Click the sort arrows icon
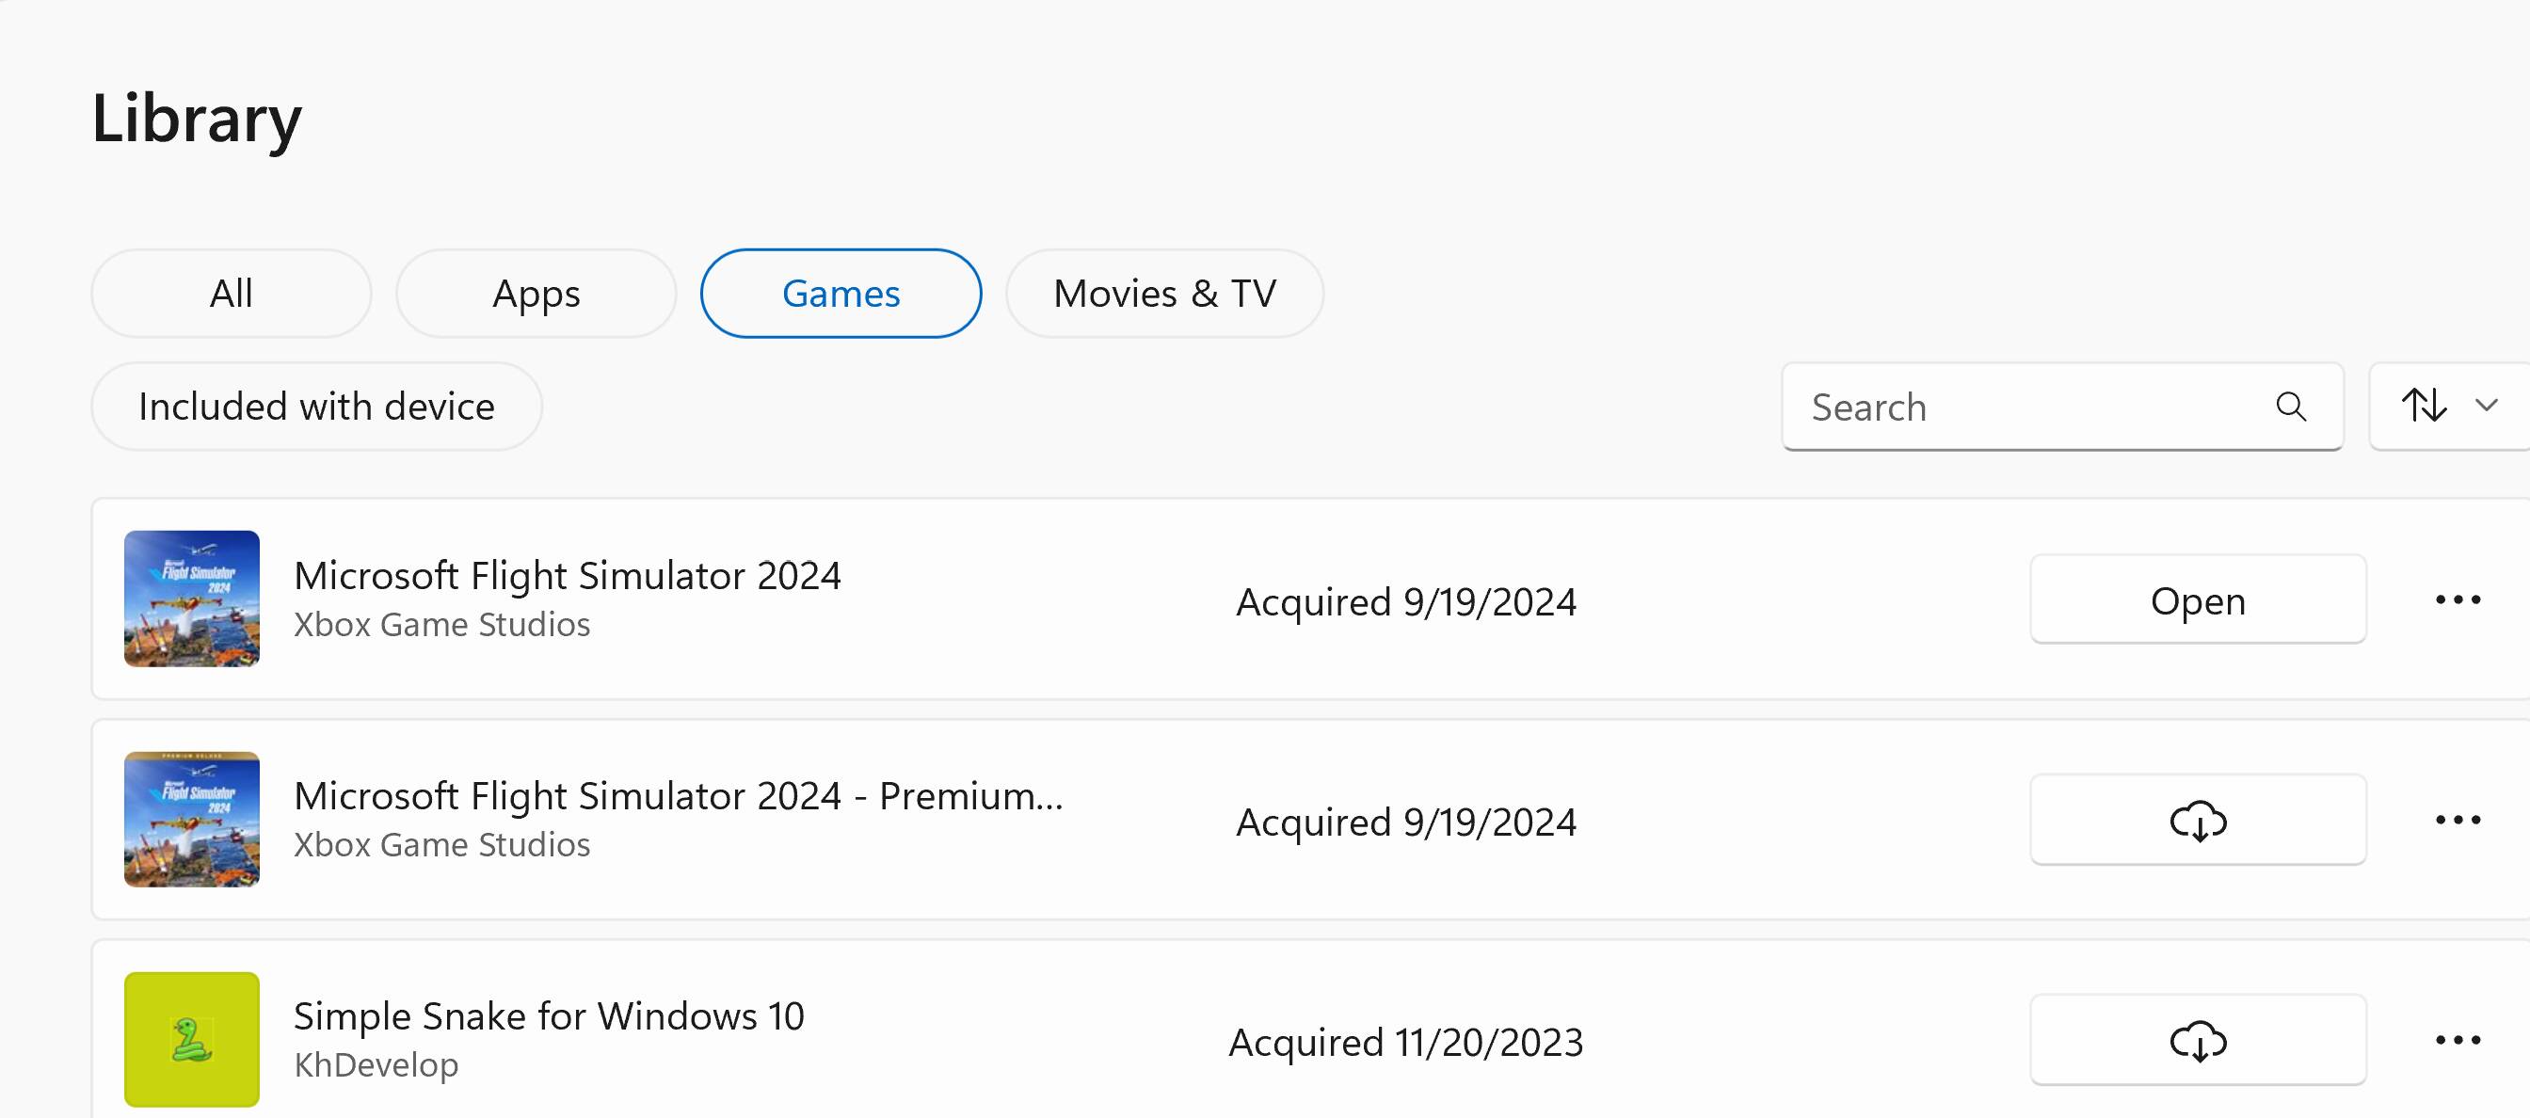The image size is (2530, 1118). point(2424,406)
